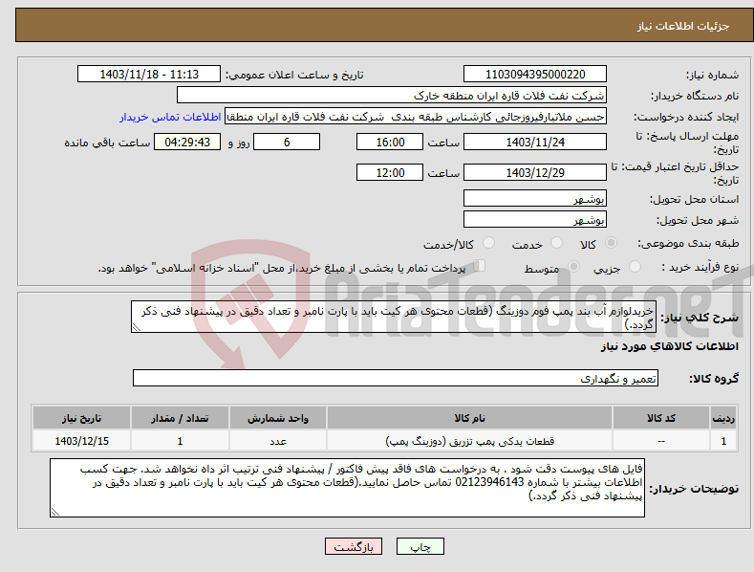Click the جزئیات اطلاعات نیاز page header
This screenshot has width=754, height=572.
coord(683,26)
